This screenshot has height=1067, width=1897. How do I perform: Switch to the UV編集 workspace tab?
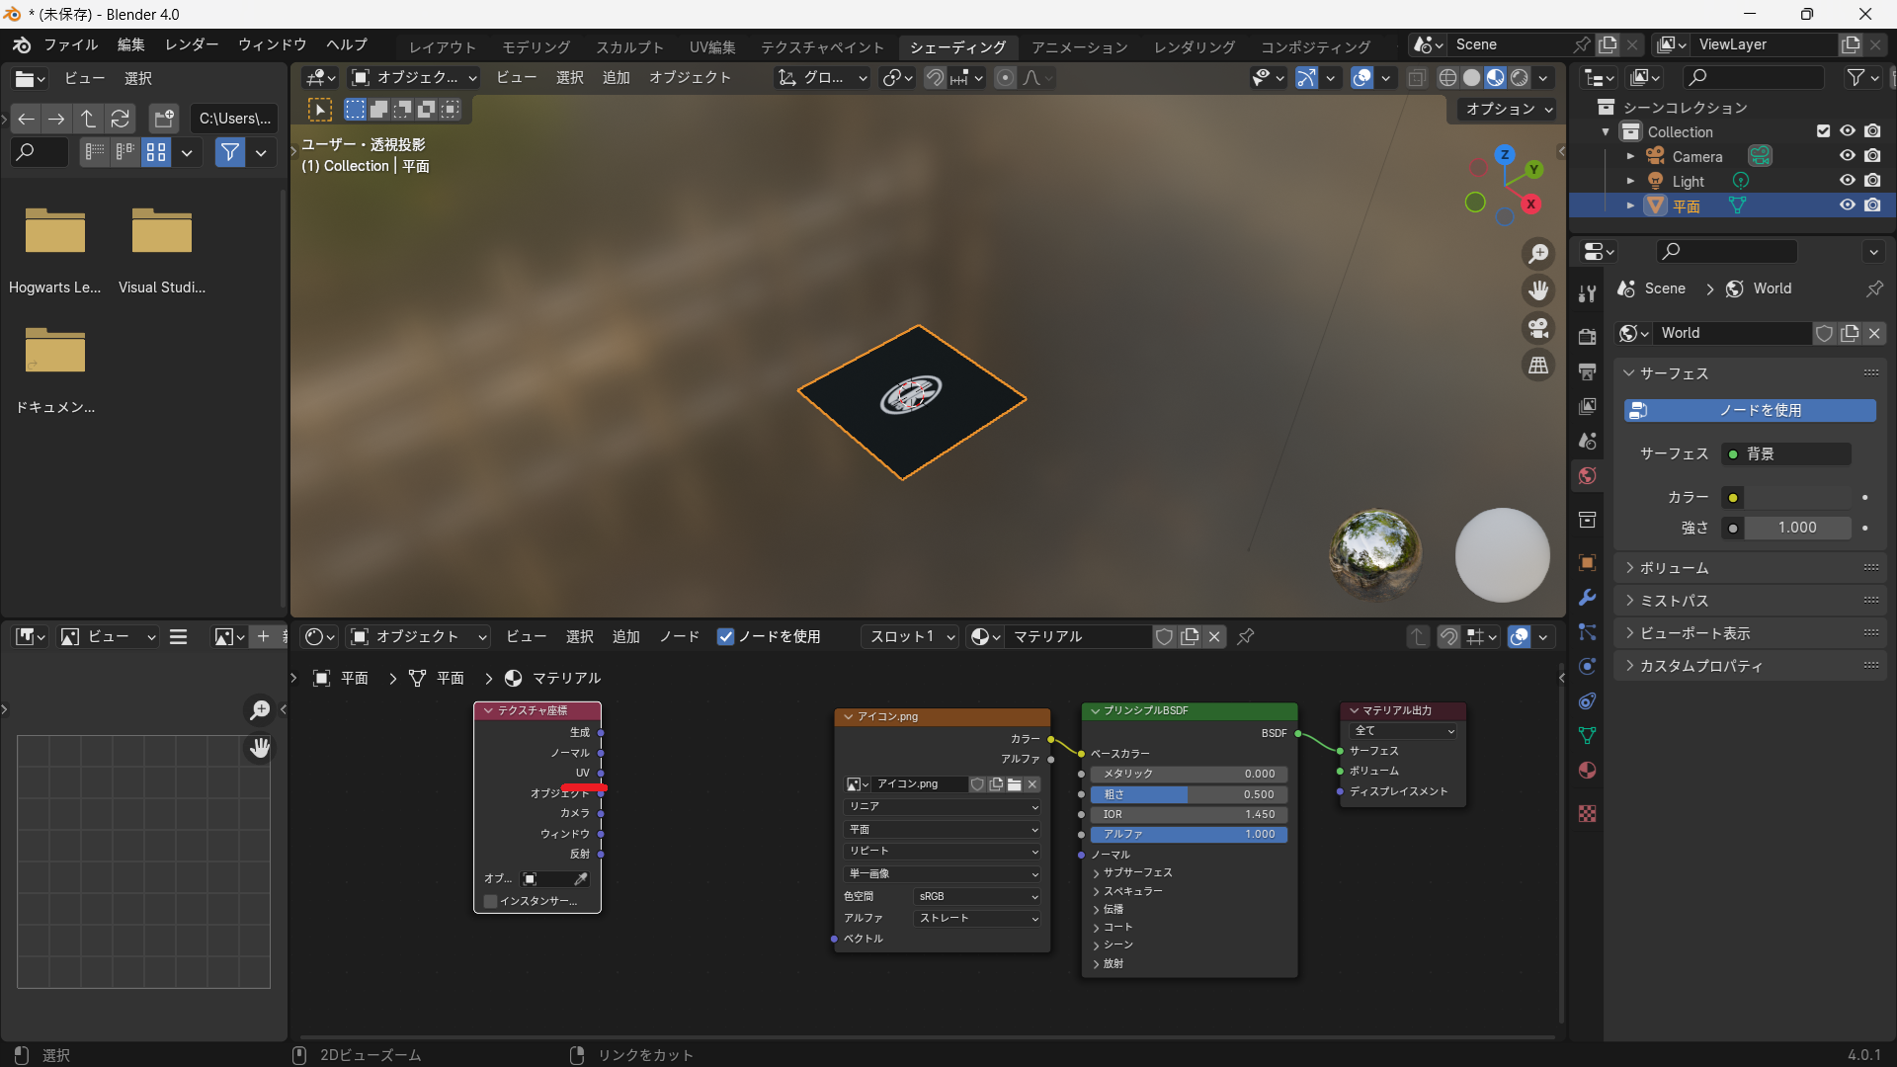coord(711,46)
